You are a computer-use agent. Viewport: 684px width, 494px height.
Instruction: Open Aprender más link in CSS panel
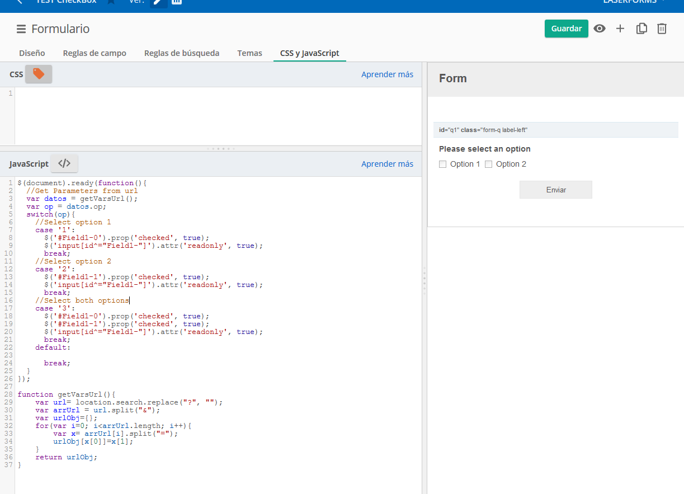click(387, 74)
